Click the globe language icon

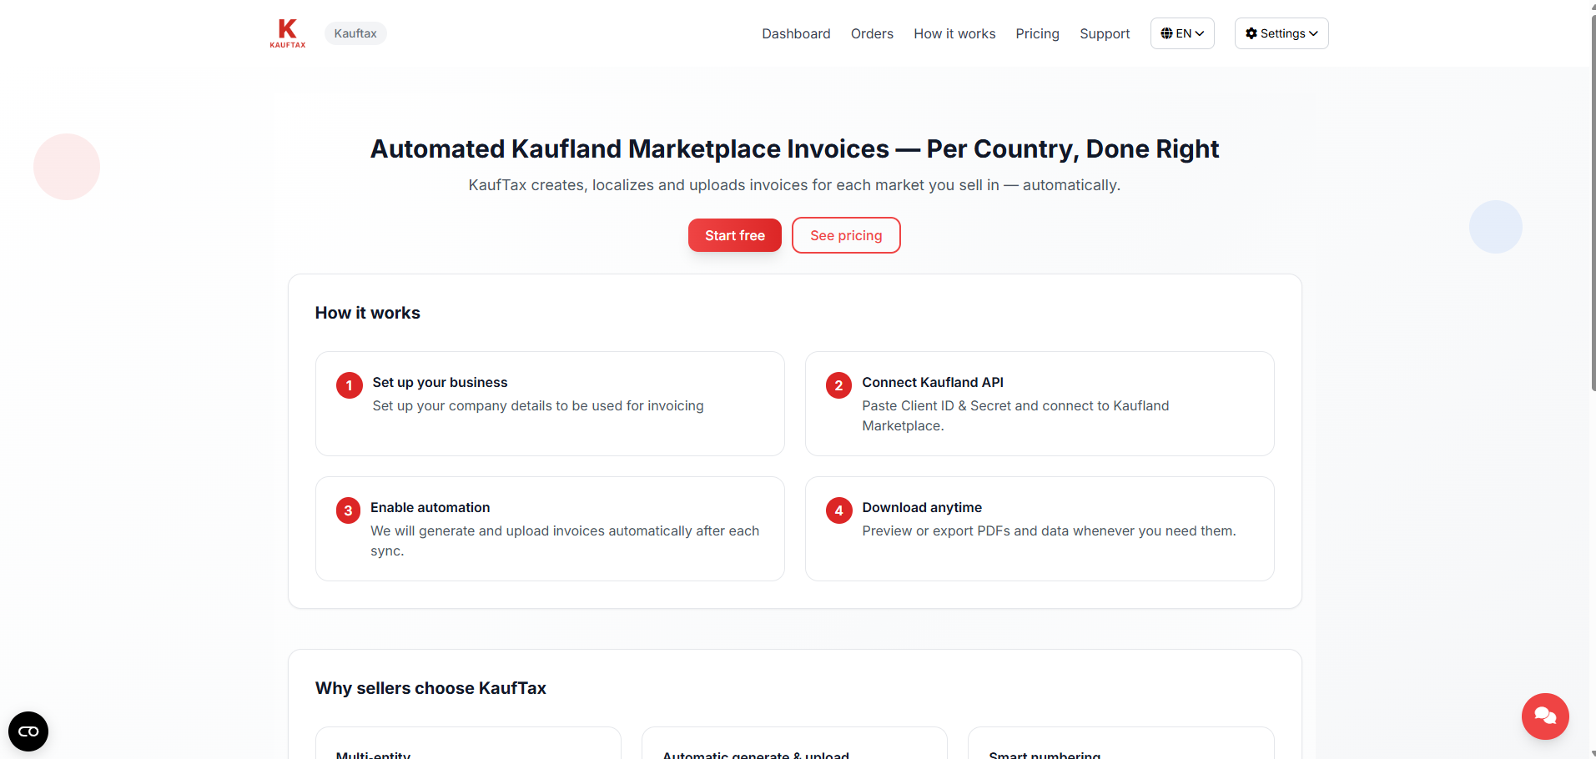pos(1168,33)
